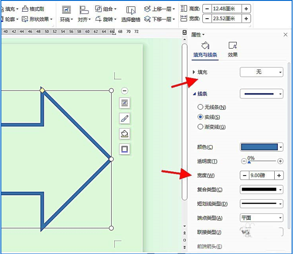Open the 选择窗格 selection pane
Viewport: 293px width, 254px height.
pos(130,14)
